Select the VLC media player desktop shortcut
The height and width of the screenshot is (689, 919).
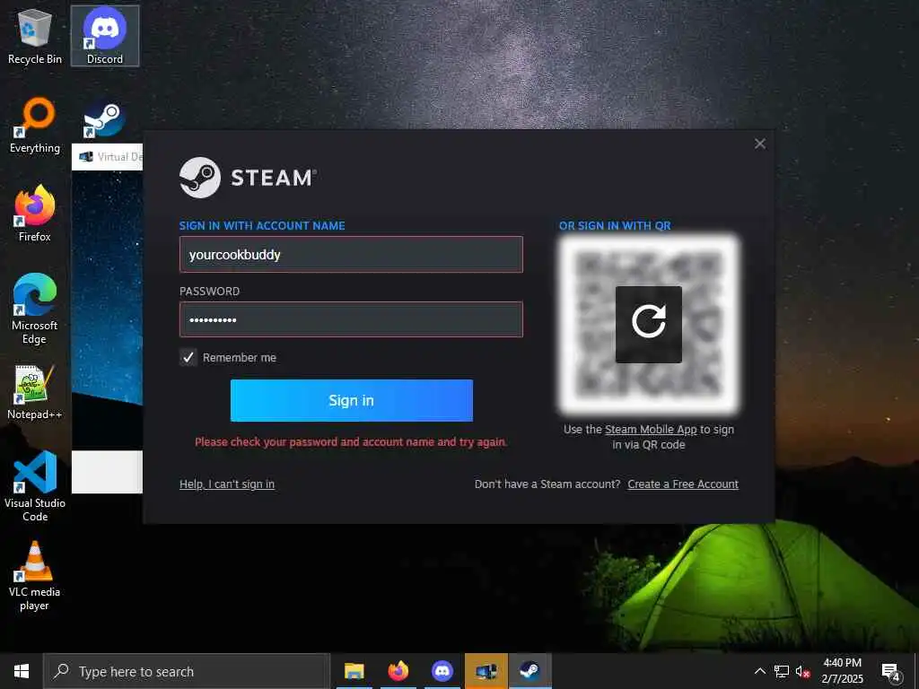click(x=35, y=575)
